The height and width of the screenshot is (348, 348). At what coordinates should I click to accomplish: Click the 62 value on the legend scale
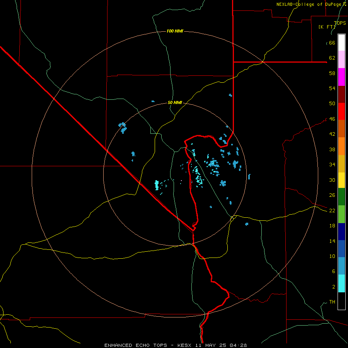tap(332, 58)
